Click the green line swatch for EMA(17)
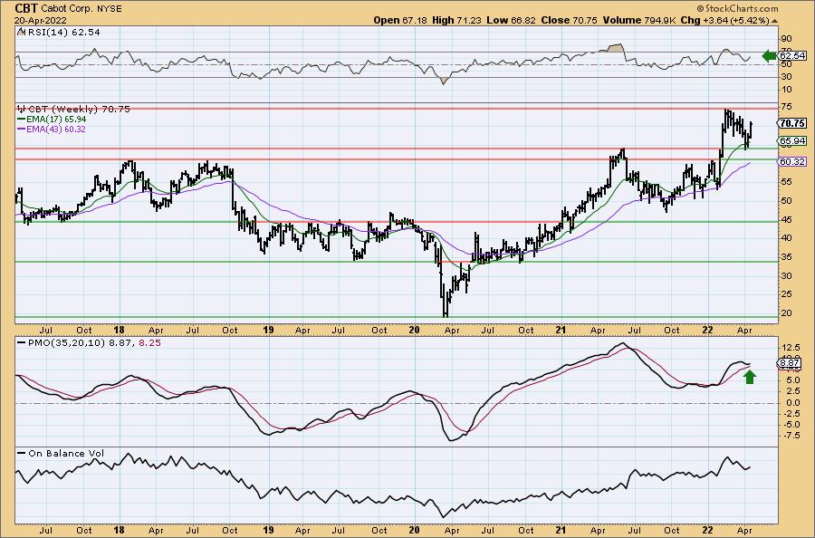Viewport: 815px width, 538px height. point(22,120)
